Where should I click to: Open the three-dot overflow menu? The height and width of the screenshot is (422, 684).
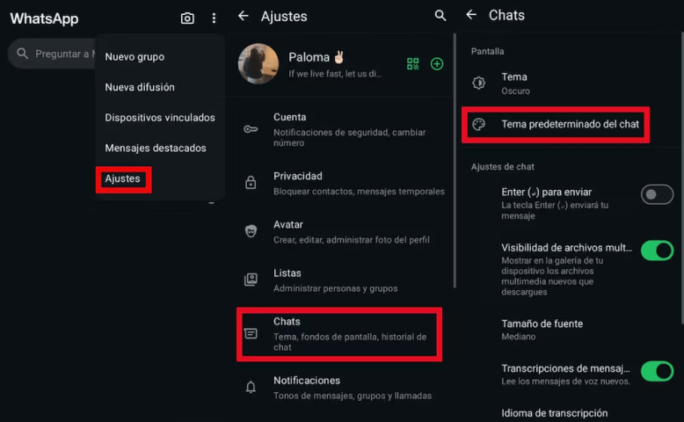[x=214, y=18]
